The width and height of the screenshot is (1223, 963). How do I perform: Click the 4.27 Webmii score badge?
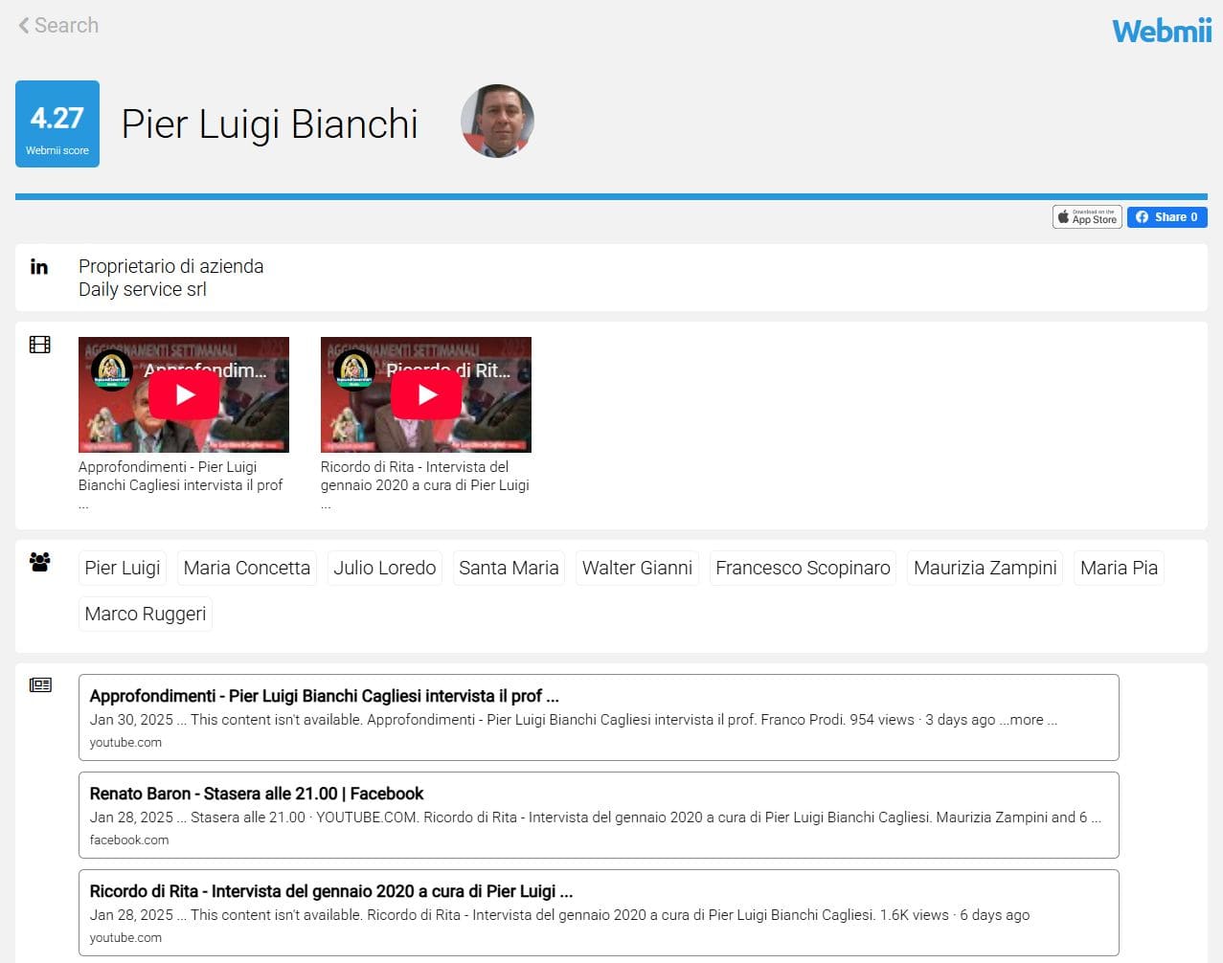coord(57,124)
